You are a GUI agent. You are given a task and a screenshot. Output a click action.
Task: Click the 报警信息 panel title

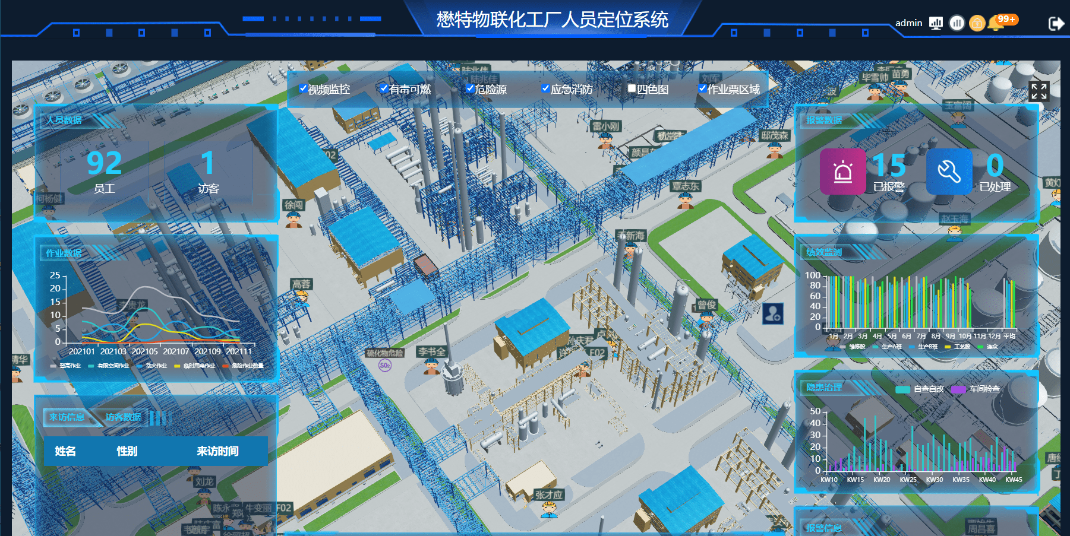[824, 528]
